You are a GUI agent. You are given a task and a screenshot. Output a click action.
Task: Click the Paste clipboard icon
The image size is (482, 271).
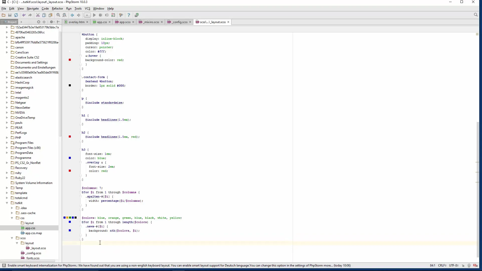(50, 15)
